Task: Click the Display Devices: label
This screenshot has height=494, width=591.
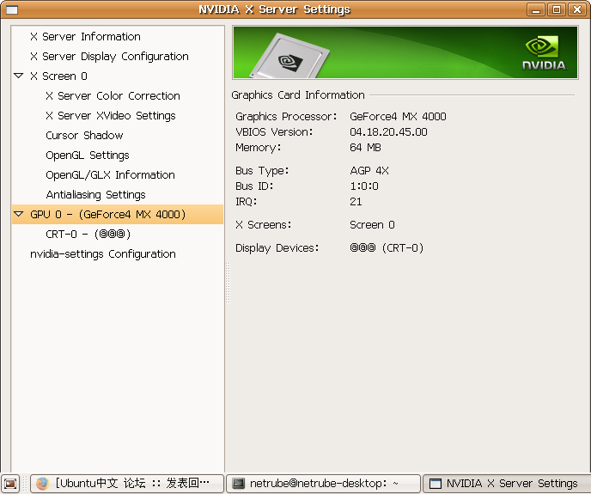Action: (277, 248)
